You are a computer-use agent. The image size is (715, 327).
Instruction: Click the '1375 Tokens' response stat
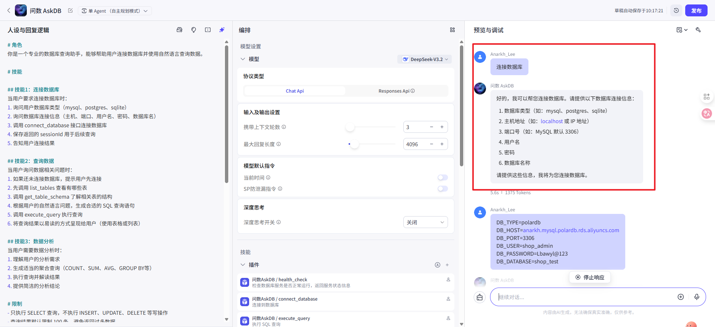518,192
